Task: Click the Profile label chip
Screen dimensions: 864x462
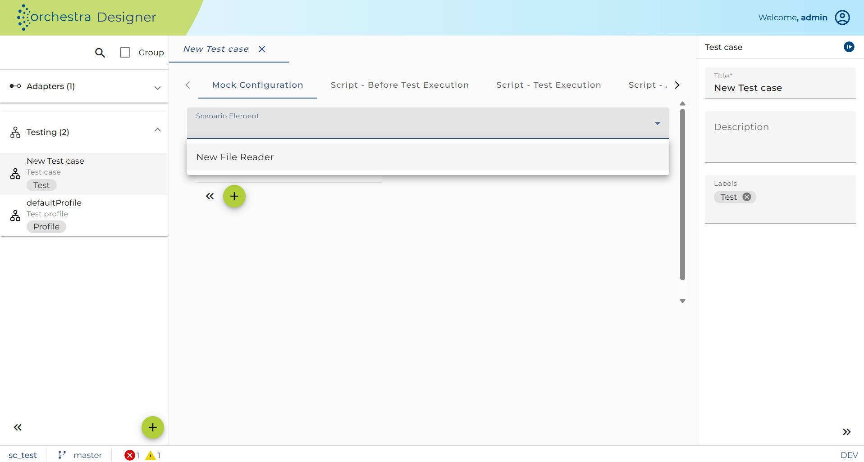Action: [x=46, y=227]
